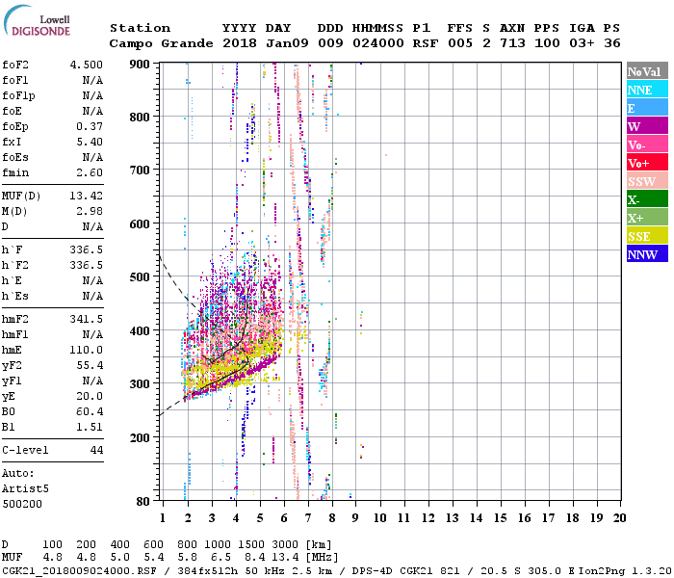
Task: Click the 500200 auto-scaling code
Action: point(22,504)
